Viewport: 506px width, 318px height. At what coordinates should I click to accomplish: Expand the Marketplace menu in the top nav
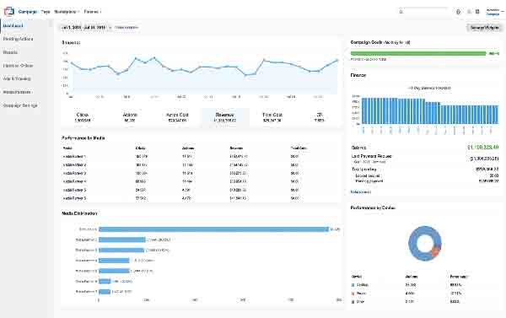point(67,12)
